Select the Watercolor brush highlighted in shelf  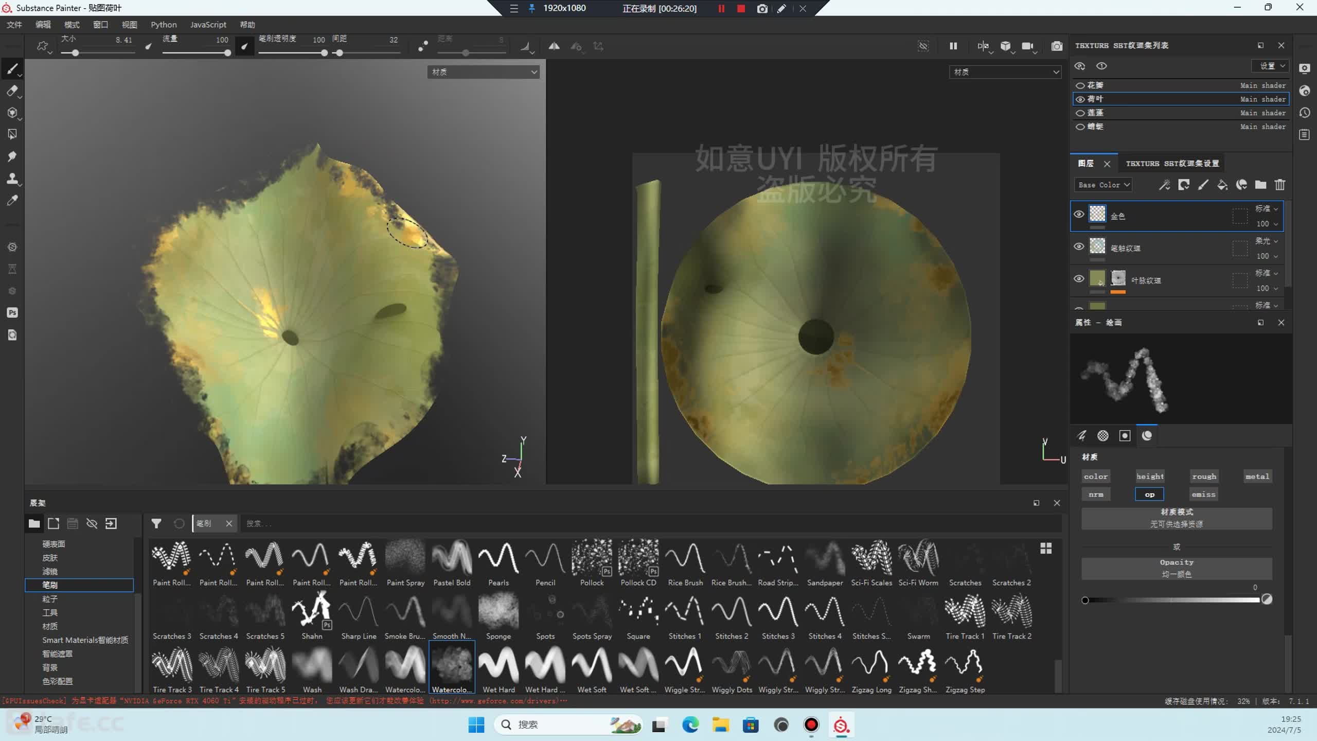click(x=452, y=668)
